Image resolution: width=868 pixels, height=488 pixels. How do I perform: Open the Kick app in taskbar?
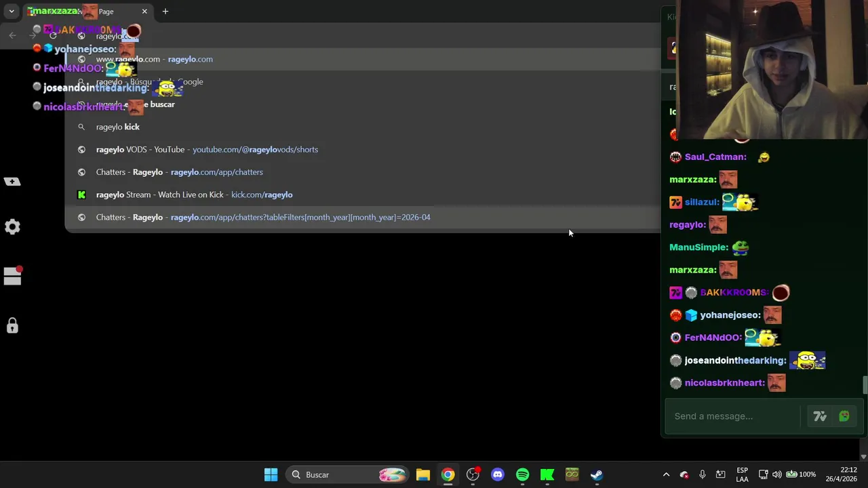[x=547, y=474]
